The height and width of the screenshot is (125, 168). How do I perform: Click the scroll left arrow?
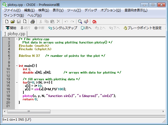click(5, 111)
